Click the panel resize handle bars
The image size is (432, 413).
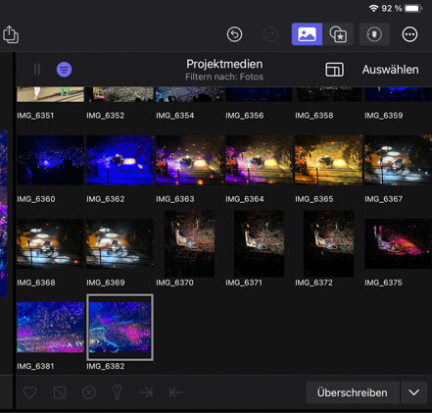point(37,70)
